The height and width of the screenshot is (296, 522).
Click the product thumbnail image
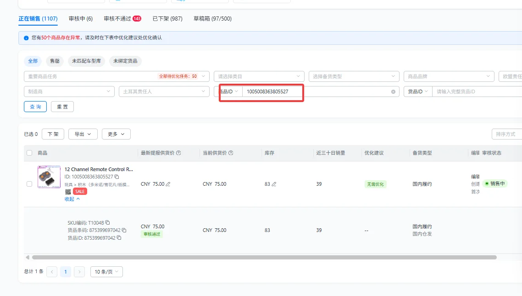(x=49, y=177)
